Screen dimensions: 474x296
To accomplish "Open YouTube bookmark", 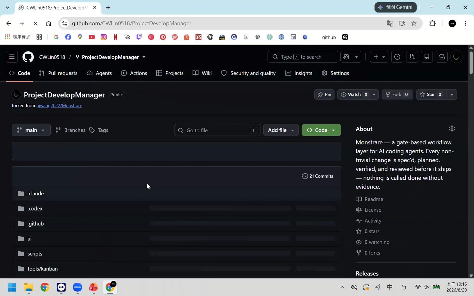I will pyautogui.click(x=92, y=37).
